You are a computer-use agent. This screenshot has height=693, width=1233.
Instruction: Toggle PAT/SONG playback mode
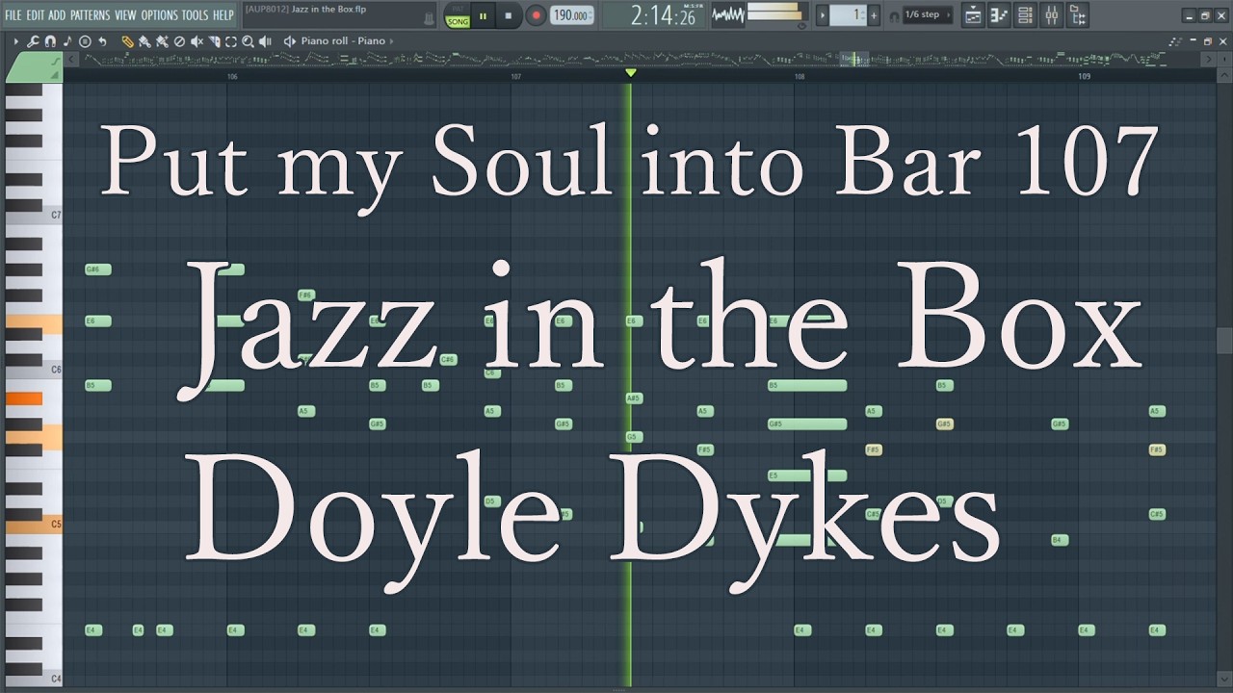point(459,16)
